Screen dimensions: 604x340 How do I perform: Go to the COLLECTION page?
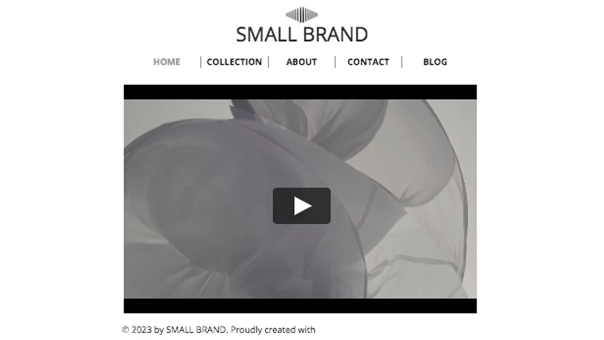point(234,61)
